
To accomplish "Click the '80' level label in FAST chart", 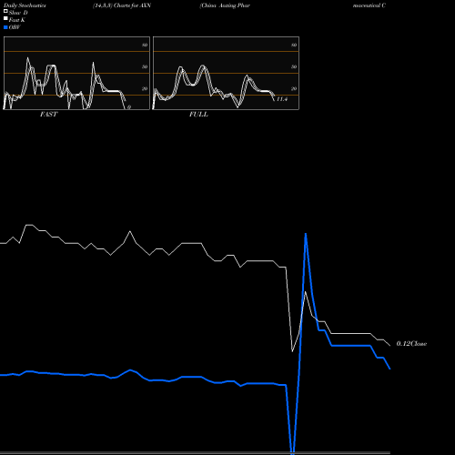I will pyautogui.click(x=145, y=45).
